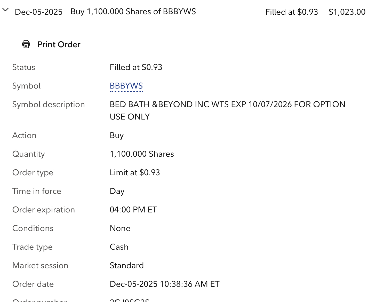Screen dimensions: 368x302
Task: Click the printer icon
Action: 26,44
